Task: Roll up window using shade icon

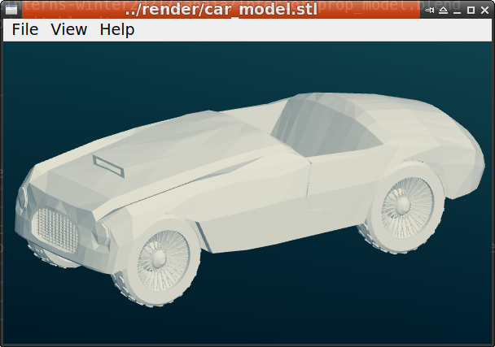Action: 444,11
